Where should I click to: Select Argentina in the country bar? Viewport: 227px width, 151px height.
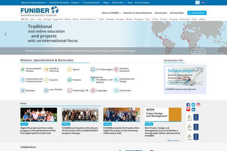(x=58, y=19)
